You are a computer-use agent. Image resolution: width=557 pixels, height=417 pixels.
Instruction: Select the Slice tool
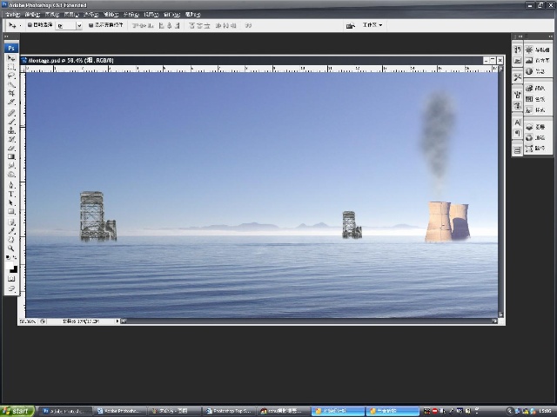click(11, 103)
